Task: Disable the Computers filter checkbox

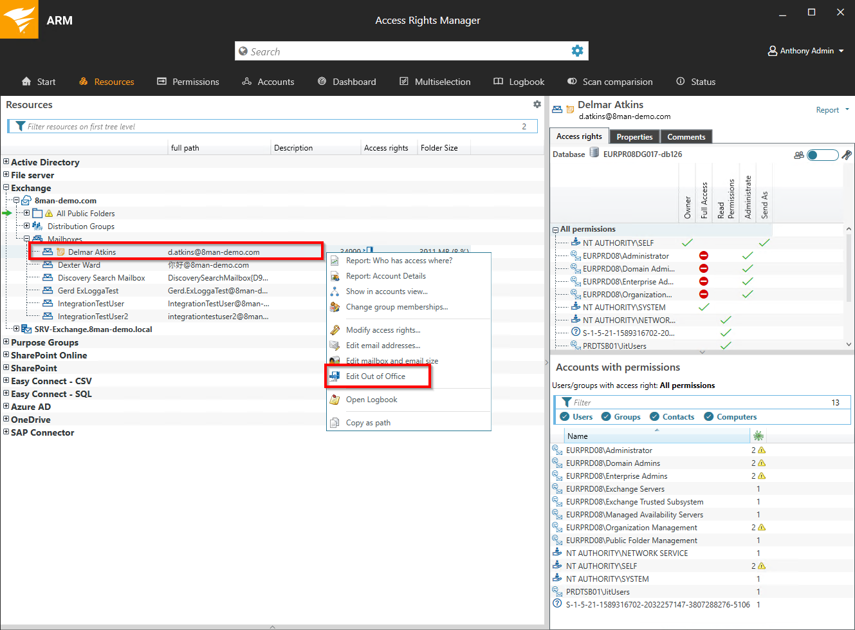Action: click(708, 416)
